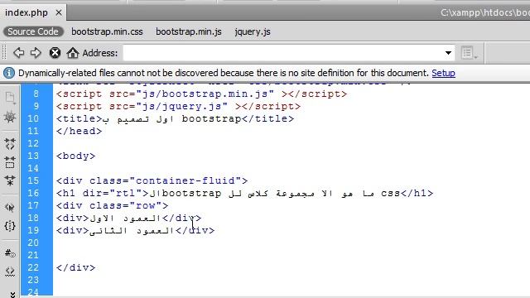The height and width of the screenshot is (298, 530).
Task: Collapse the selection icon
Action: click(x=10, y=162)
